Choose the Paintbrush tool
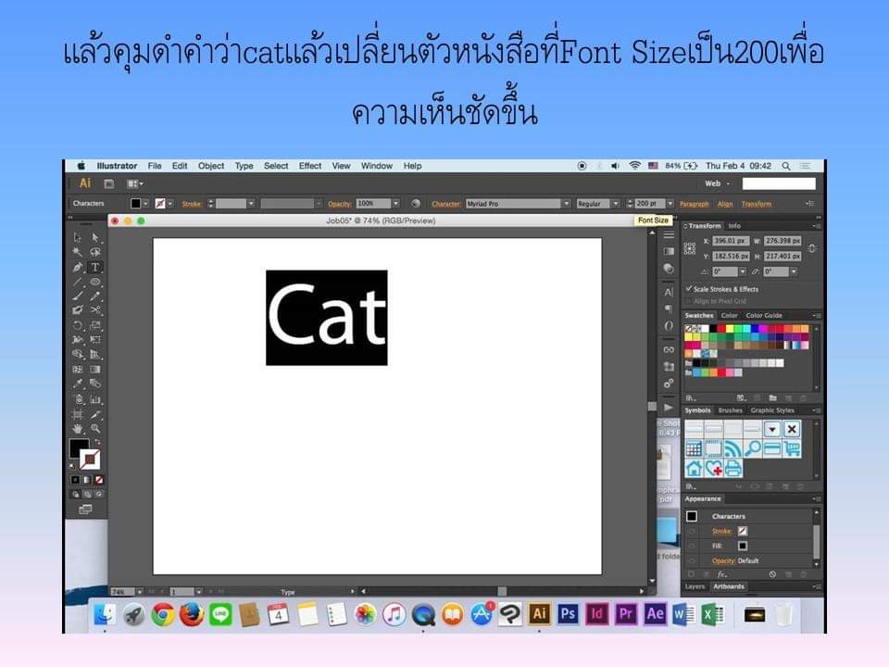889x667 pixels. tap(78, 296)
